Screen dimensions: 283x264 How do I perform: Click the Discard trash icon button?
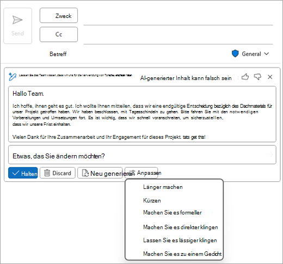pyautogui.click(x=58, y=173)
